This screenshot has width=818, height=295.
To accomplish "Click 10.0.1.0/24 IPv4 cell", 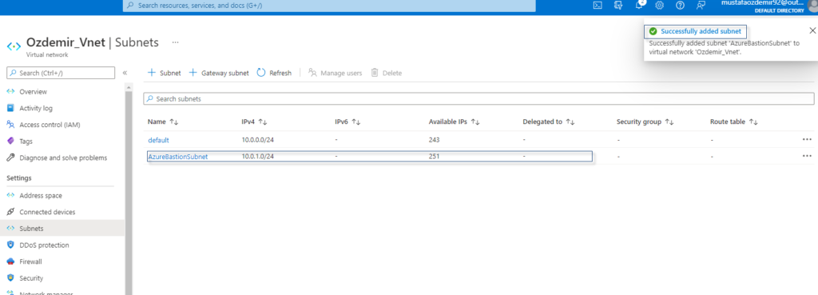I will 257,156.
